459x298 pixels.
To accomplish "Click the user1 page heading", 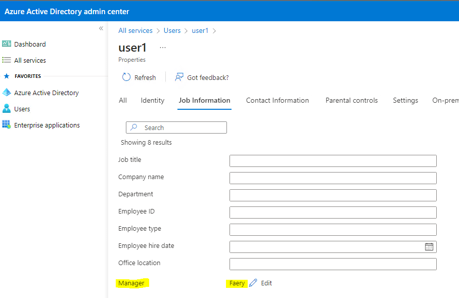I will (132, 48).
